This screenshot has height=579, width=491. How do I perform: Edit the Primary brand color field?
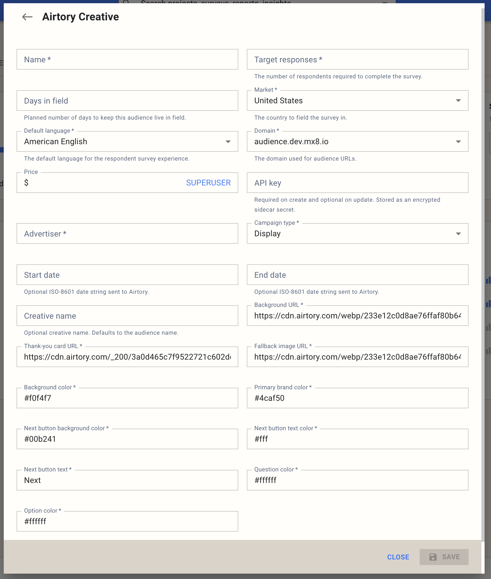357,398
